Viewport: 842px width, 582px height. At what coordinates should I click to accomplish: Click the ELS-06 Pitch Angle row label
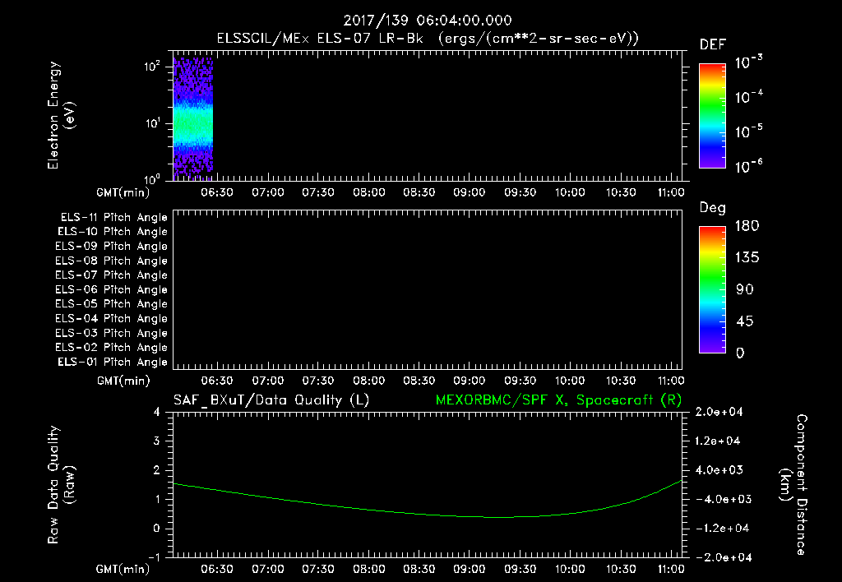click(x=112, y=290)
